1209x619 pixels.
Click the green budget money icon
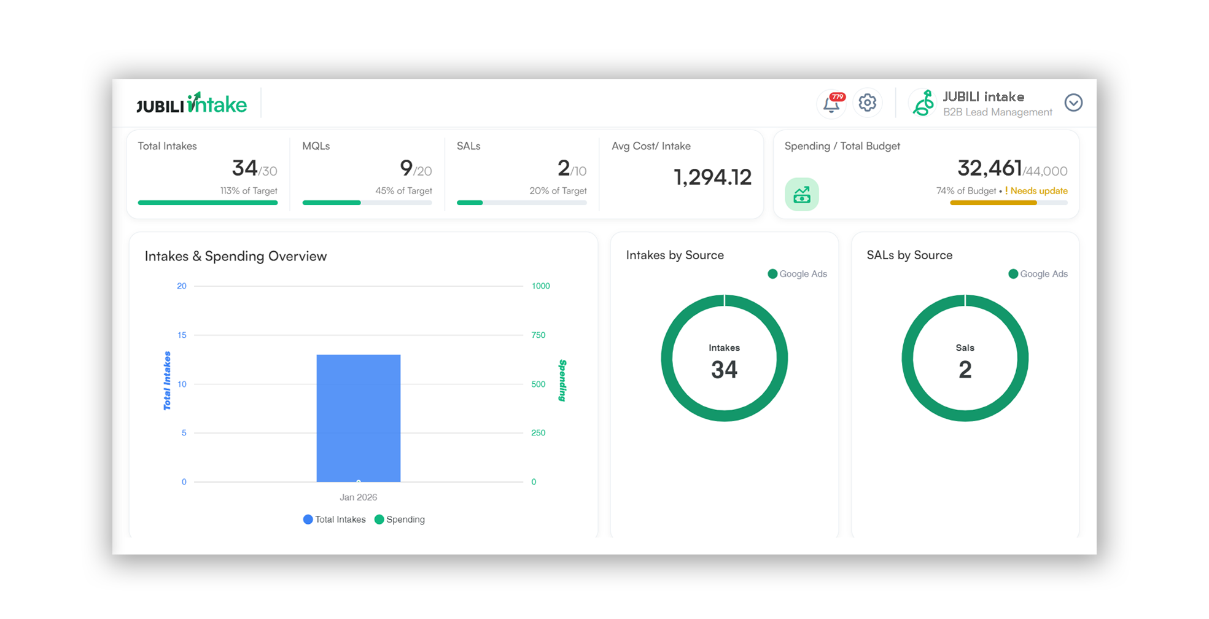pos(801,195)
